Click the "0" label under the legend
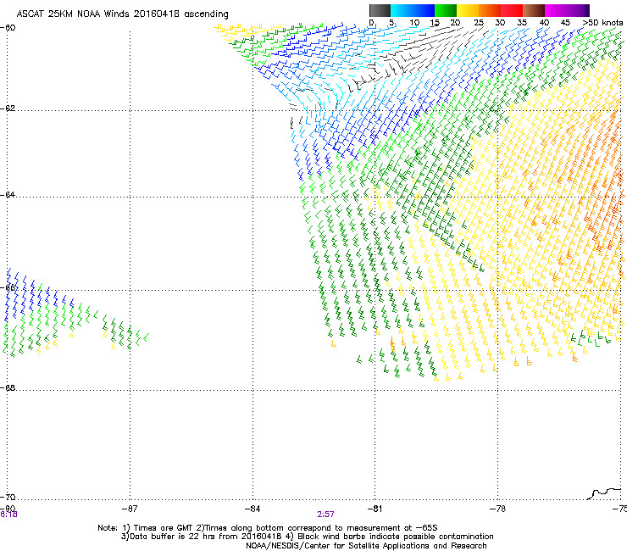 click(371, 23)
